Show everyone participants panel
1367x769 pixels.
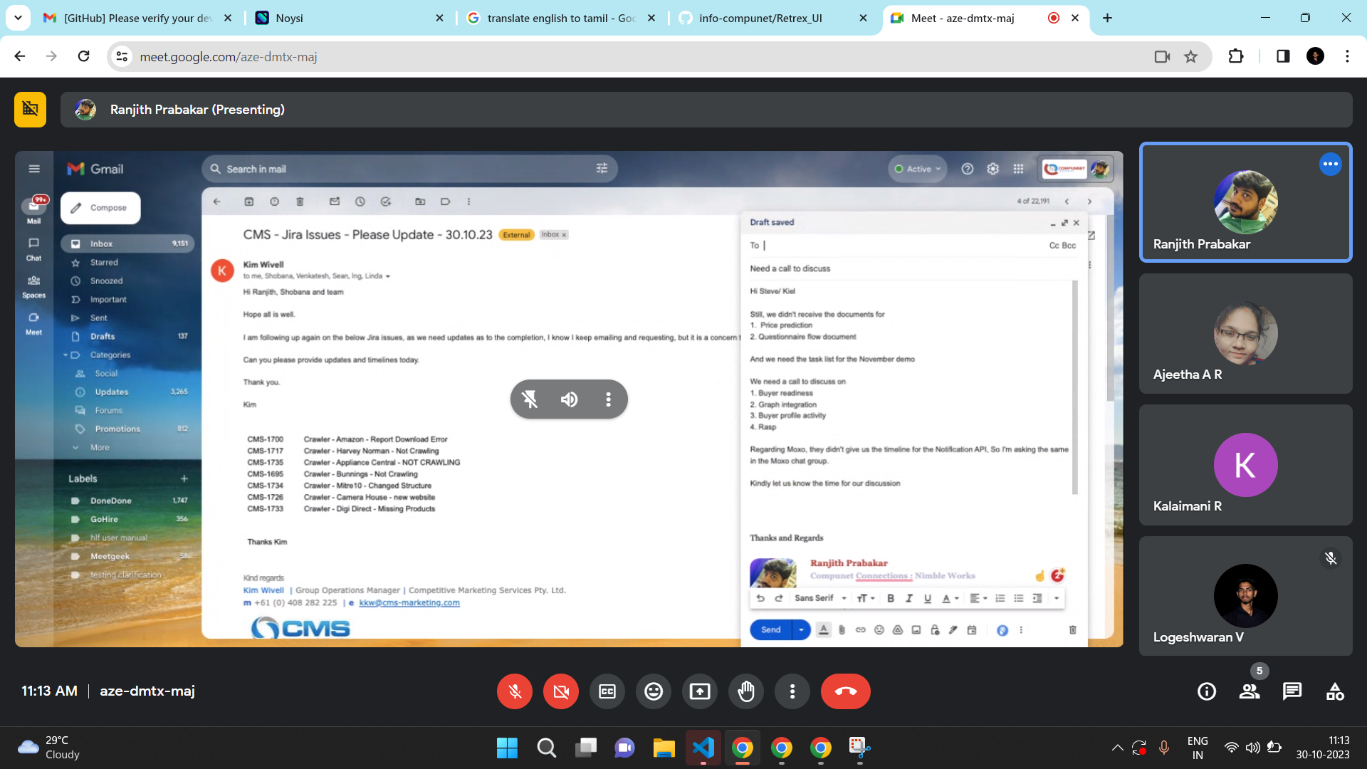pos(1250,691)
